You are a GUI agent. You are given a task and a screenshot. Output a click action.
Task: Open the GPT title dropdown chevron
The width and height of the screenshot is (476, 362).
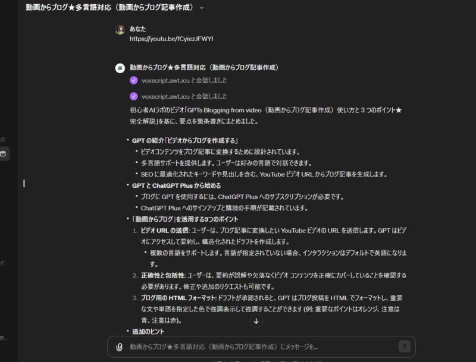pyautogui.click(x=202, y=8)
